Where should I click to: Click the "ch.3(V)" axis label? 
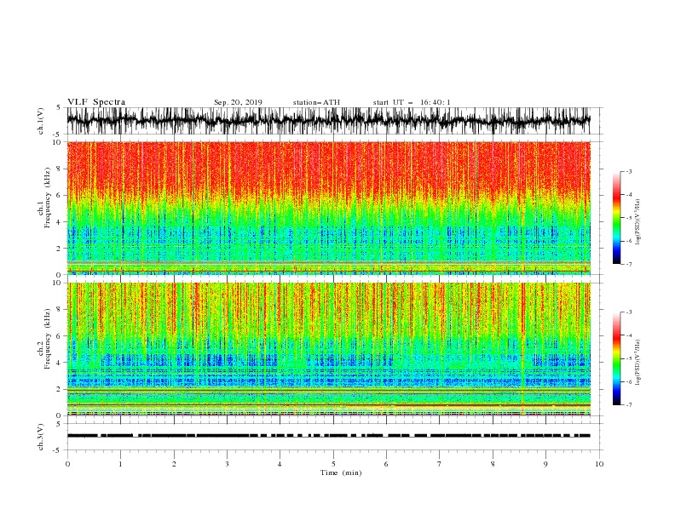click(41, 437)
